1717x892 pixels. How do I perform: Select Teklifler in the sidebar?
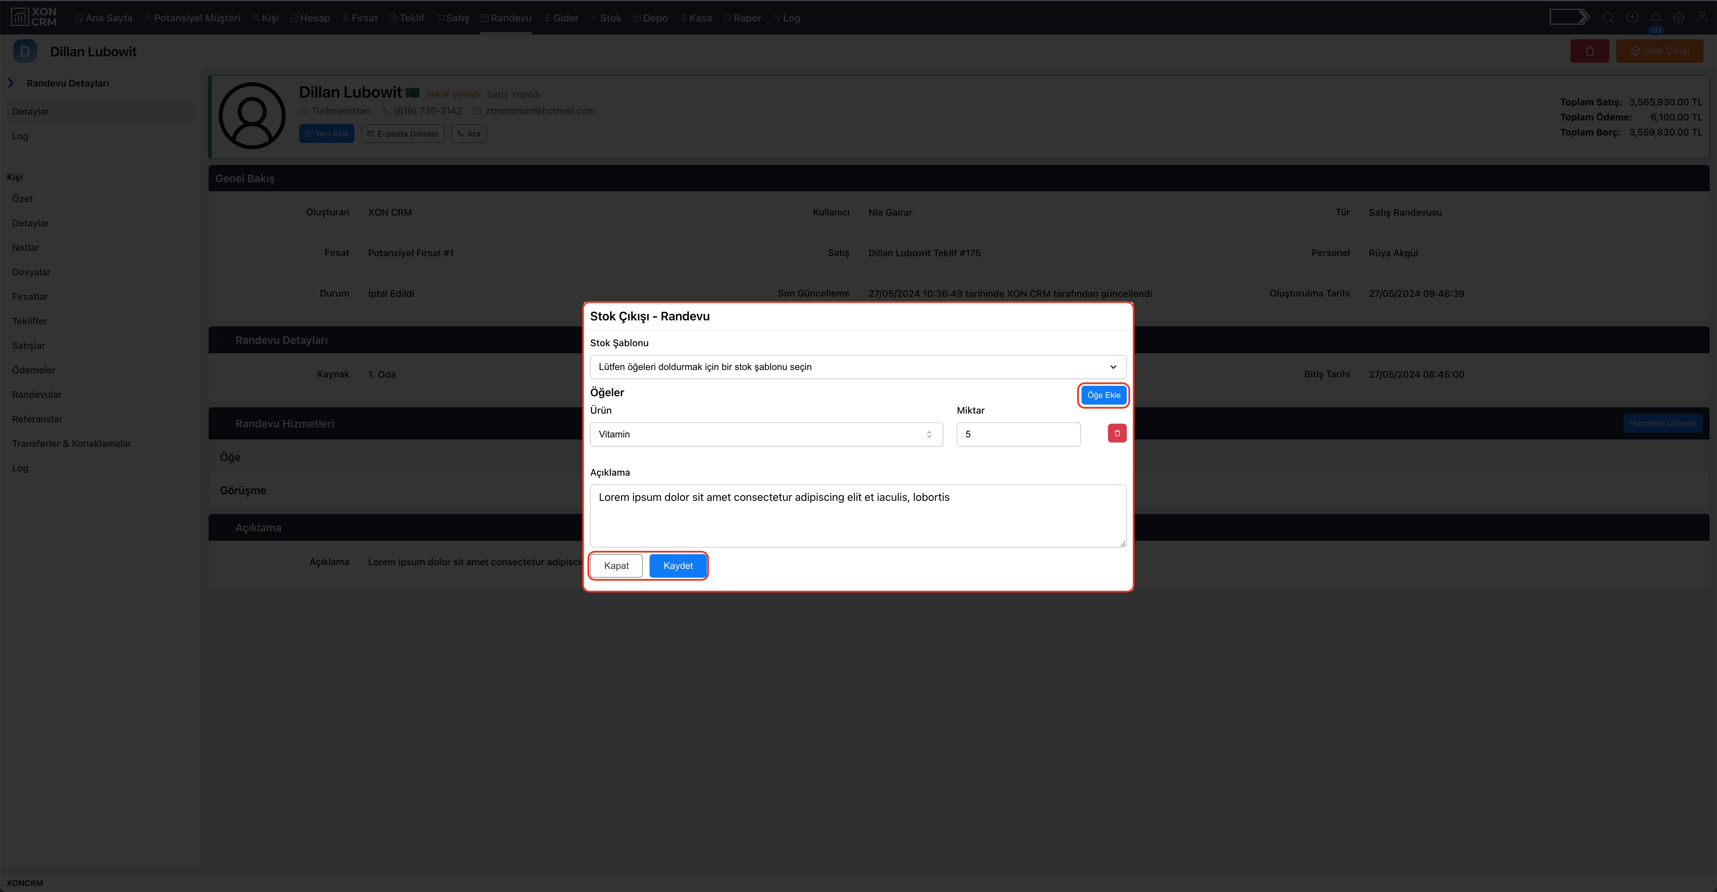pyautogui.click(x=29, y=321)
